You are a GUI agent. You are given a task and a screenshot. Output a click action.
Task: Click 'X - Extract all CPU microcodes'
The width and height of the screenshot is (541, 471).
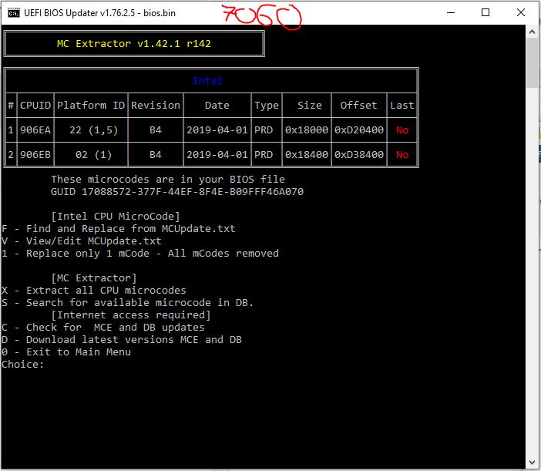tap(94, 290)
